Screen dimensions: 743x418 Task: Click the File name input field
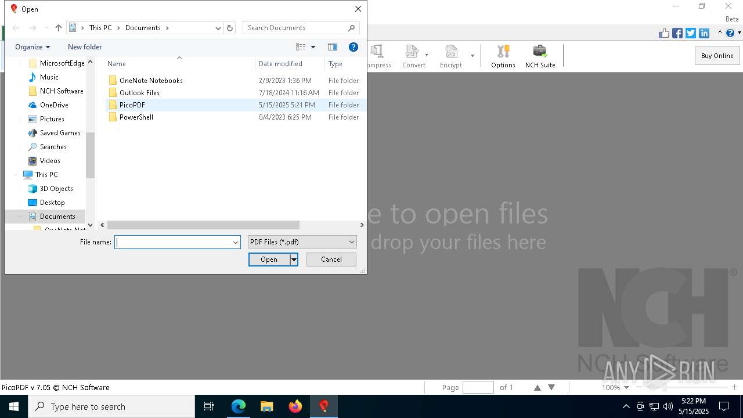[173, 242]
